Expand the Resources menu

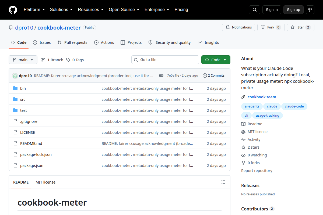coord(91,10)
